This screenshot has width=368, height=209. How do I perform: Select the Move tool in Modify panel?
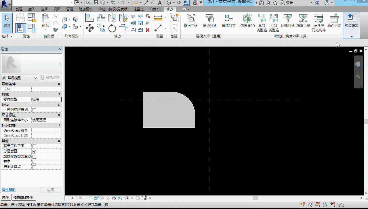[x=90, y=28]
